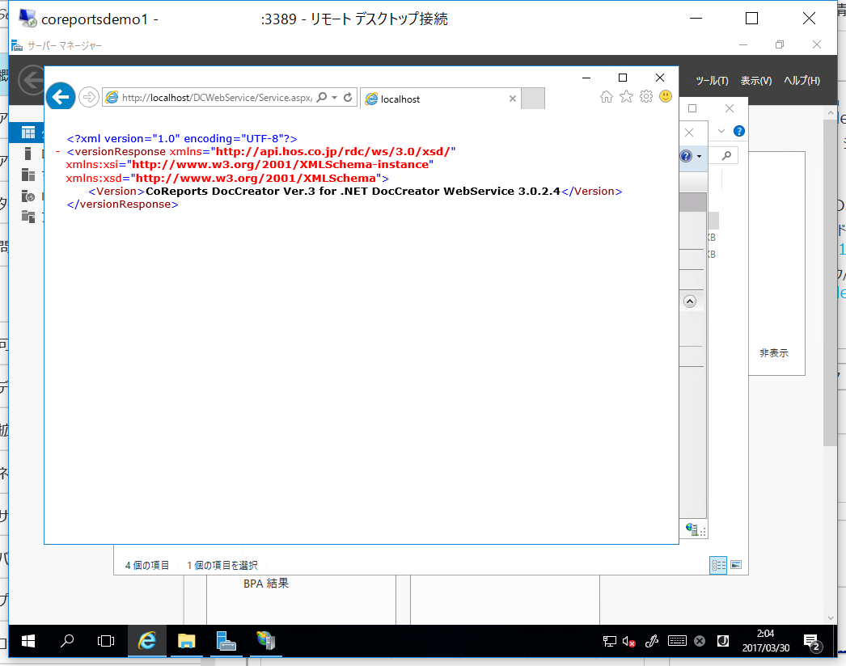The image size is (846, 666).
Task: Go back in Internet Explorer
Action: point(61,96)
